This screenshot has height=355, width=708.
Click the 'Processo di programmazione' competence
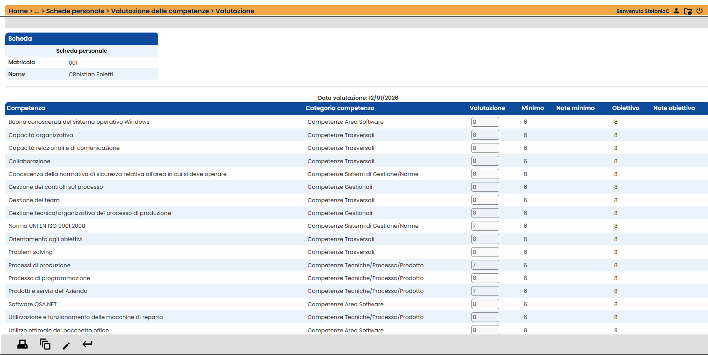pos(49,278)
